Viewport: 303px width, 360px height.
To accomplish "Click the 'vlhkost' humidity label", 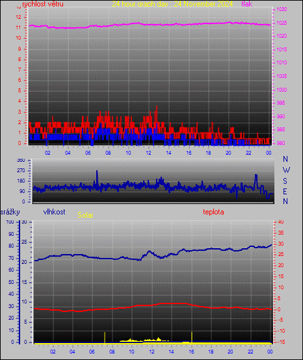I will tap(54, 212).
